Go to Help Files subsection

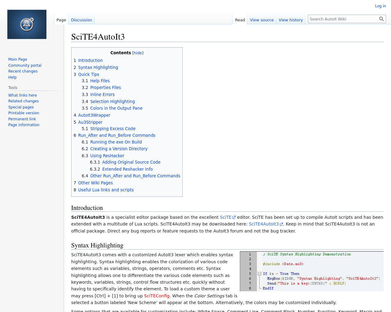pos(100,81)
